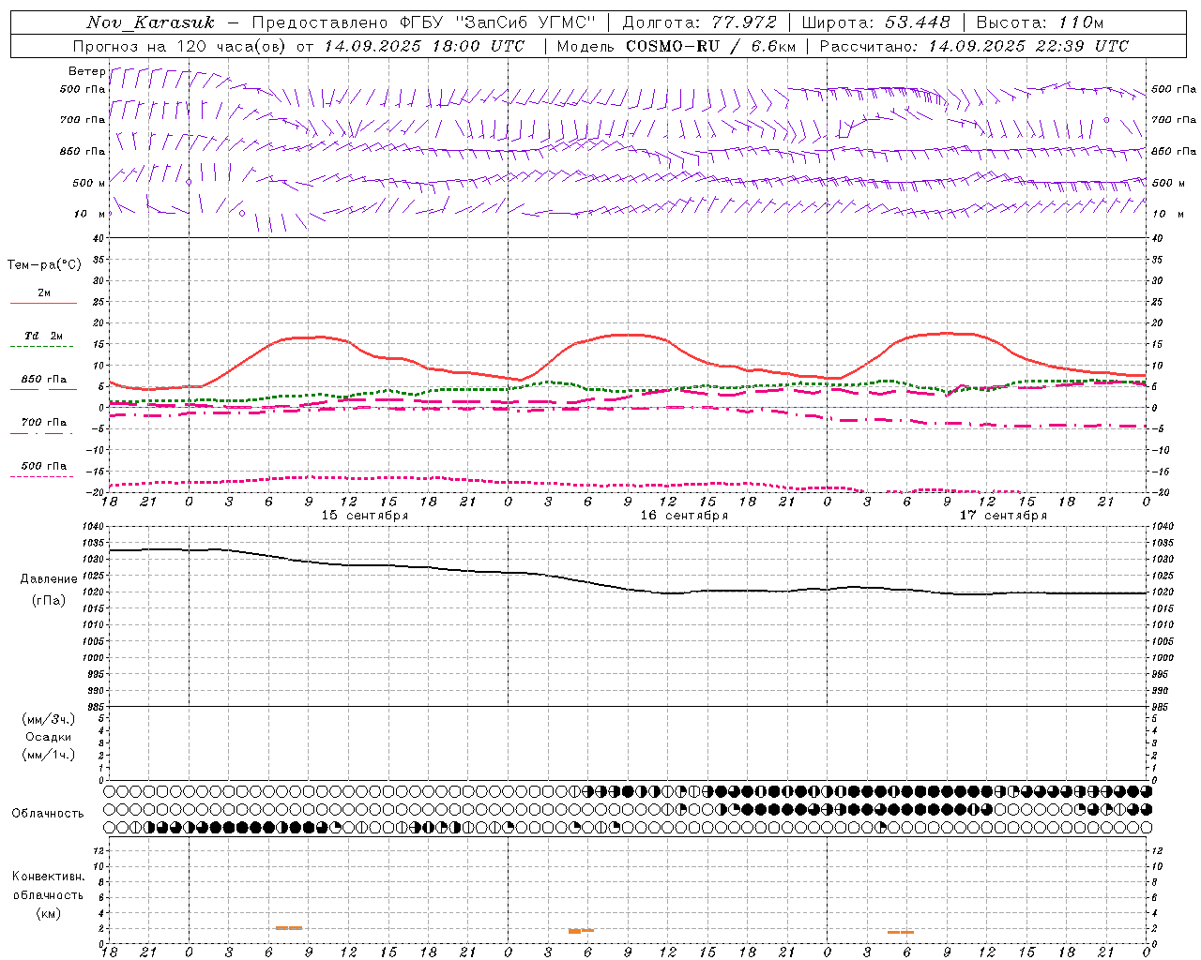The image size is (1201, 960).
Task: Click the "Осадки" precipitation label
Action: click(48, 737)
